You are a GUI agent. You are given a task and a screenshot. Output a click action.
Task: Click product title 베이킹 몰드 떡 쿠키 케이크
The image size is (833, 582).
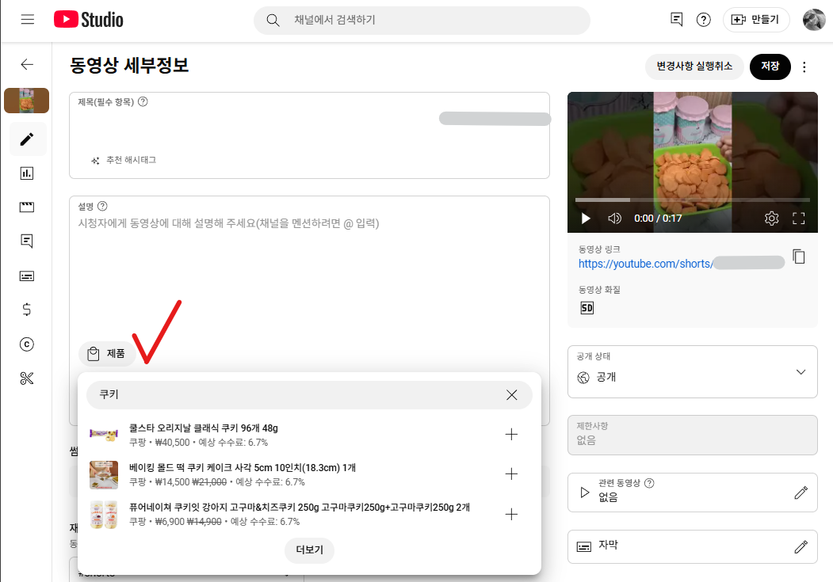(243, 468)
